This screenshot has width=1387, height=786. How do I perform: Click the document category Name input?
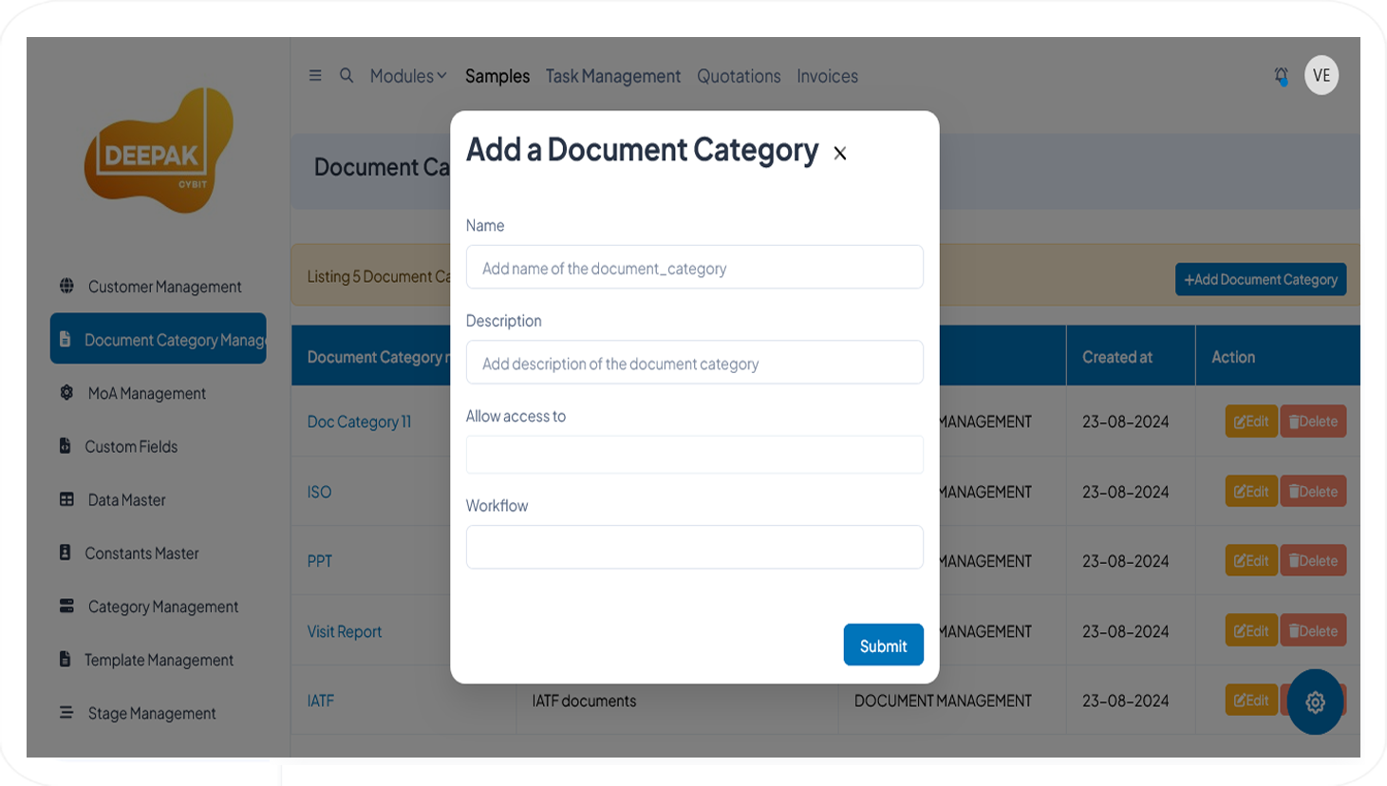694,267
